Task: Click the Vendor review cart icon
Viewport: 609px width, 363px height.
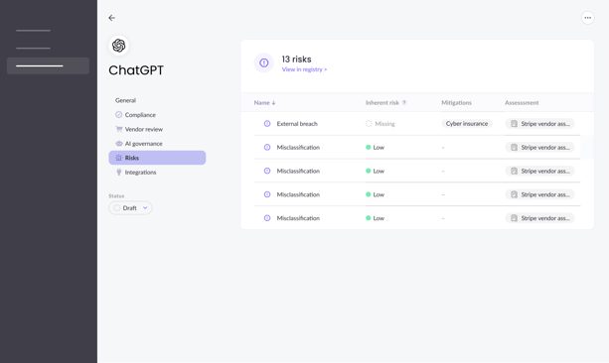Action: (x=119, y=129)
